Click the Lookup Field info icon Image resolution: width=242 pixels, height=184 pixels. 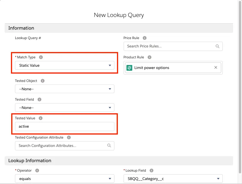tap(152, 170)
